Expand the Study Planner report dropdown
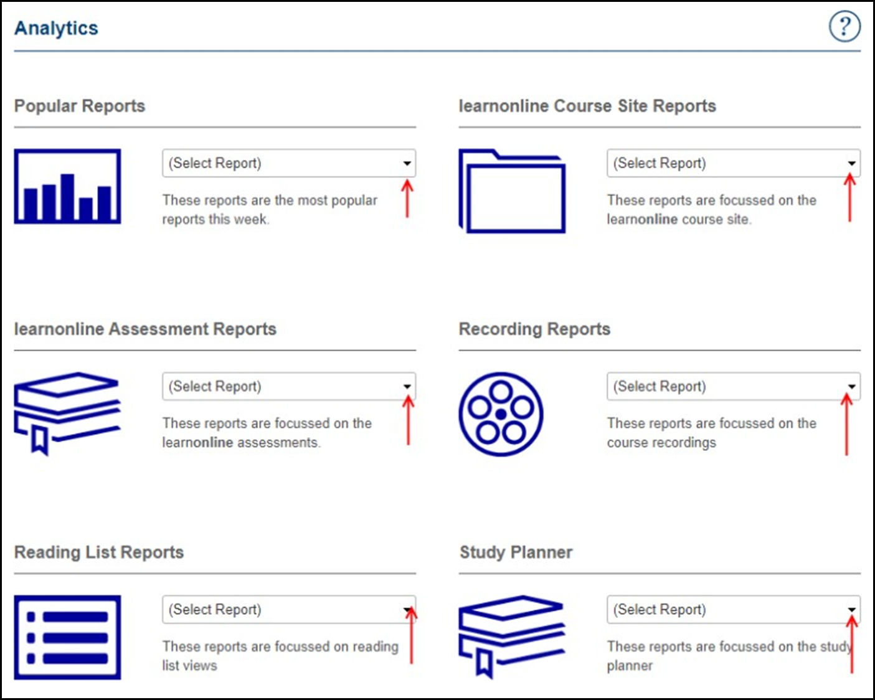Screen dimensions: 875x700 click(733, 610)
